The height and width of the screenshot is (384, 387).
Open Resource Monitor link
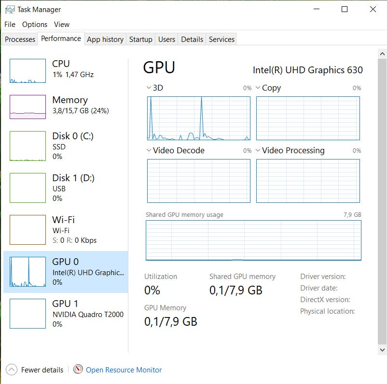coord(124,370)
